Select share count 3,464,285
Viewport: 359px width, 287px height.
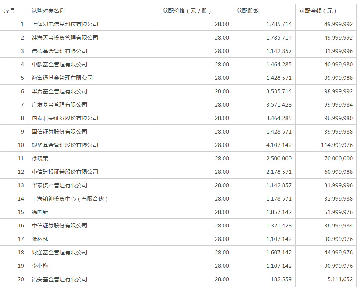[279, 118]
